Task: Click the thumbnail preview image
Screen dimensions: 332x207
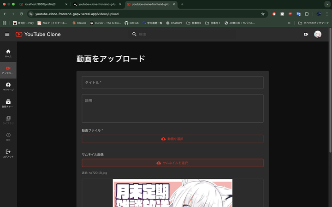Action: pyautogui.click(x=172, y=193)
